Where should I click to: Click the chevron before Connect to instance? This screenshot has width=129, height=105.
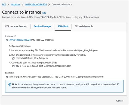(49, 5)
